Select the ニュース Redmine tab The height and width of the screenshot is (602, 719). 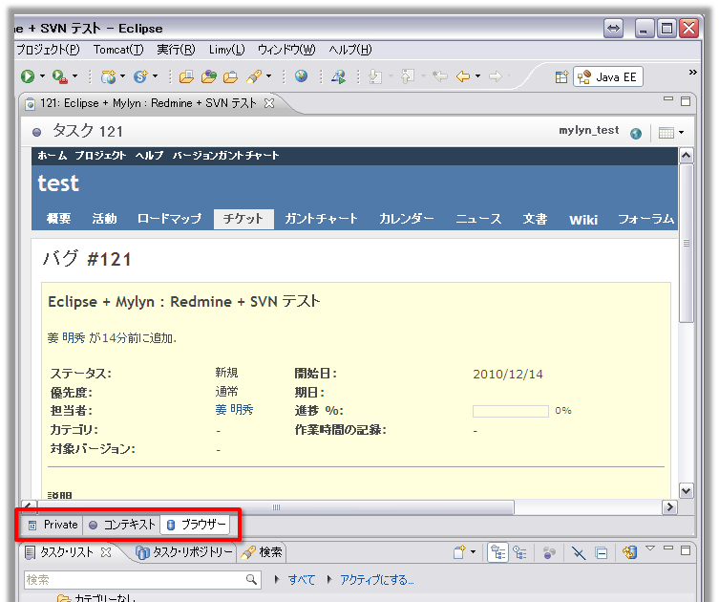pyautogui.click(x=478, y=219)
